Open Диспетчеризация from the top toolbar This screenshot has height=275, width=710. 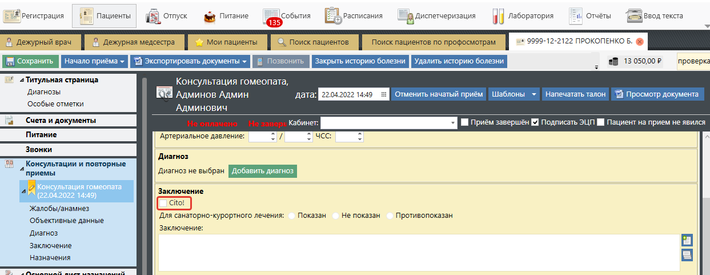point(406,16)
